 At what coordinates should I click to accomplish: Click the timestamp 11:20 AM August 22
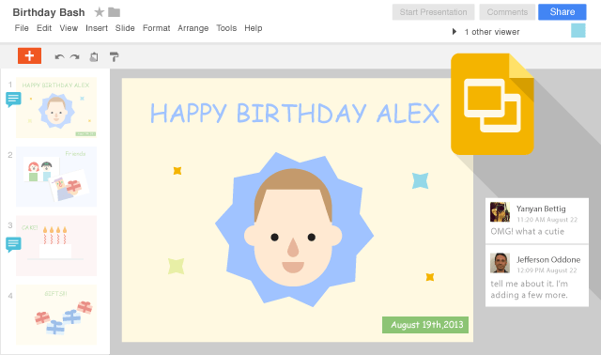[x=547, y=220]
